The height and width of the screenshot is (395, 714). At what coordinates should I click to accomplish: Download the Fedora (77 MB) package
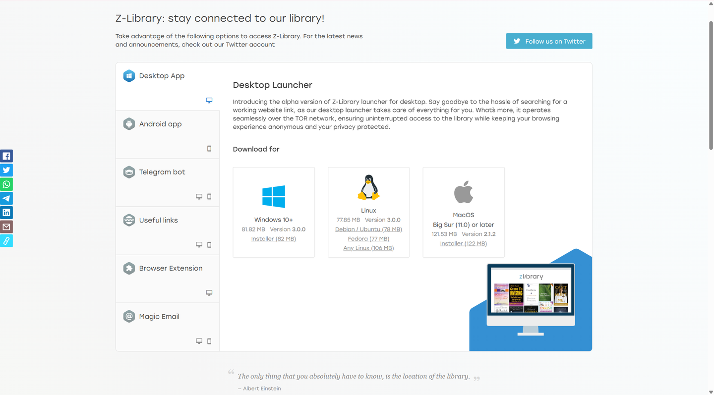tap(368, 239)
